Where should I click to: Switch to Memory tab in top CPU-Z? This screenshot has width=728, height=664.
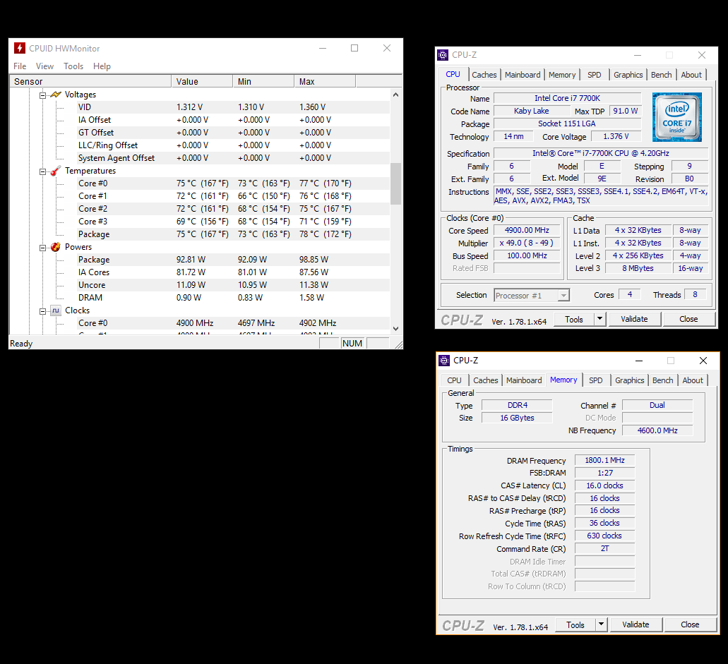[x=562, y=75]
